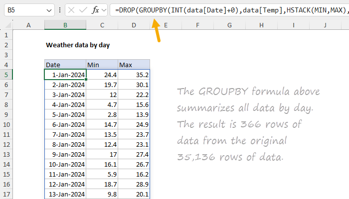Select row 1 header

(6, 35)
